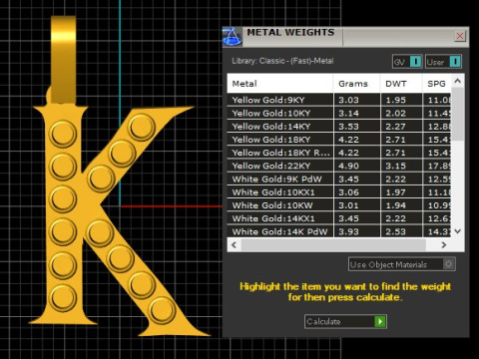Click the 1.95 DWT value
This screenshot has width=479, height=359.
[x=395, y=100]
